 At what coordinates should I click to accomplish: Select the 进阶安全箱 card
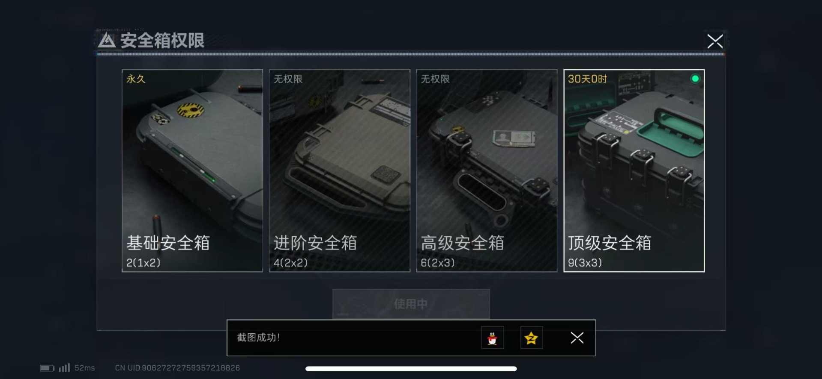(x=340, y=170)
